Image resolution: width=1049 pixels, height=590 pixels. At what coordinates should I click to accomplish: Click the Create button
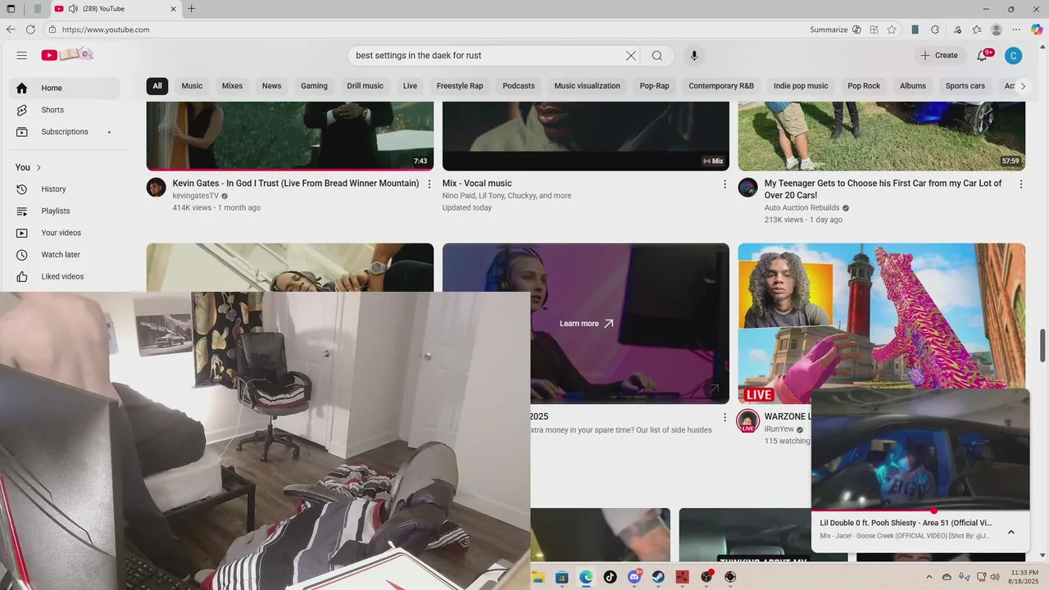coord(939,56)
